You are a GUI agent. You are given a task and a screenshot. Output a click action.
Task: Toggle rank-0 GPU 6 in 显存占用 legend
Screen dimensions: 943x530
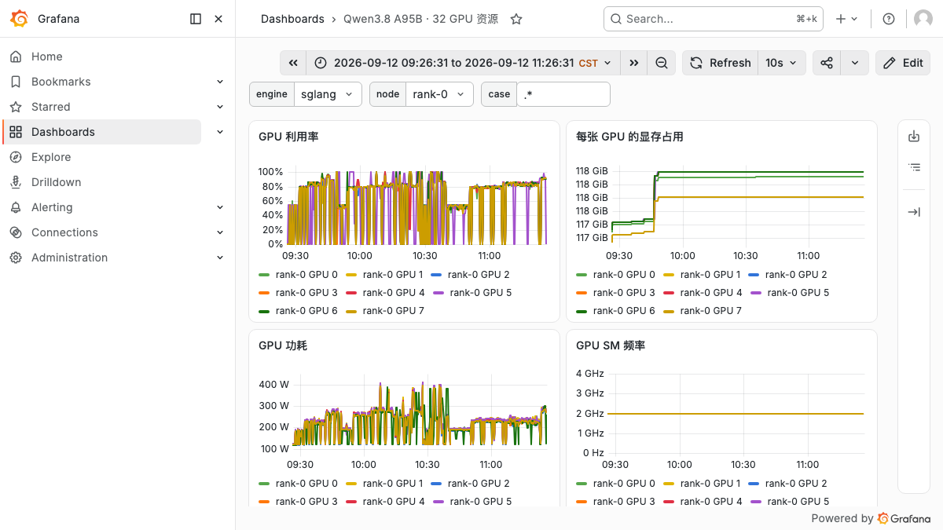coord(624,311)
